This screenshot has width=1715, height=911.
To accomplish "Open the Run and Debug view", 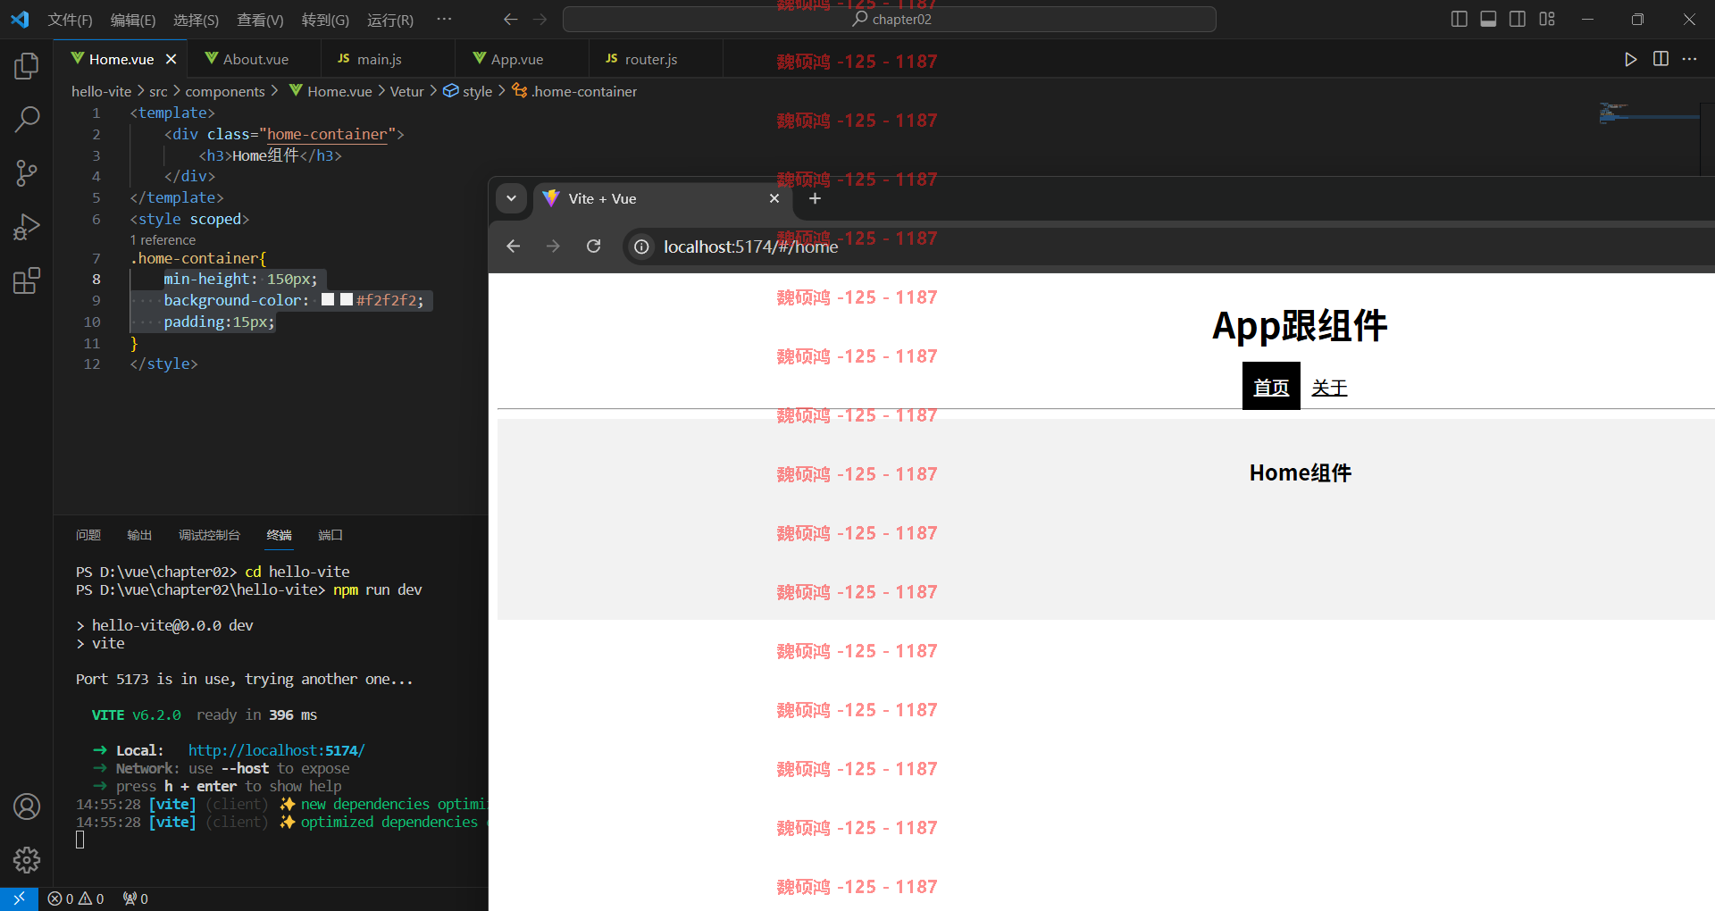I will click(27, 227).
